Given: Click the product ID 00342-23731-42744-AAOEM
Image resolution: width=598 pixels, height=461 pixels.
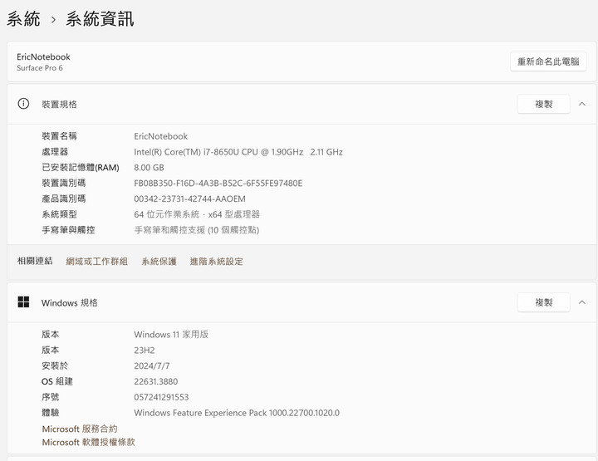Looking at the screenshot, I should point(189,199).
